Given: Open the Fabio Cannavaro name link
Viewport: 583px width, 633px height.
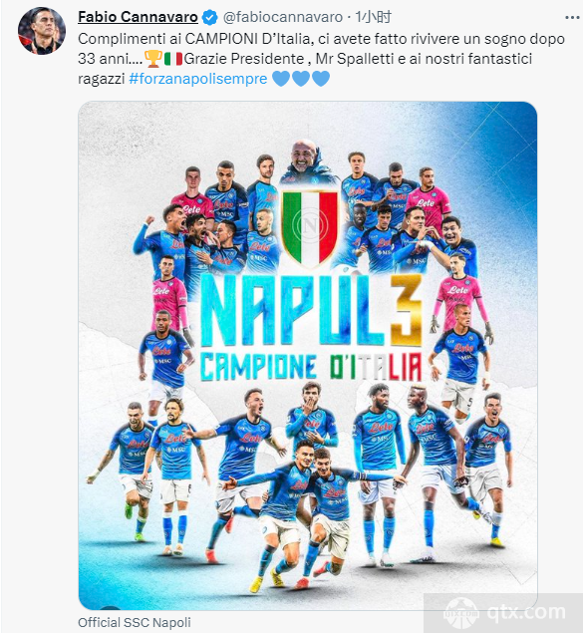Looking at the screenshot, I should (x=138, y=17).
